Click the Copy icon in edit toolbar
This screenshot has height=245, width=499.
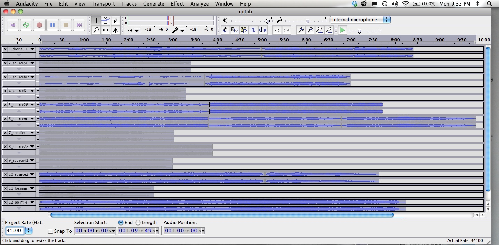(235, 30)
